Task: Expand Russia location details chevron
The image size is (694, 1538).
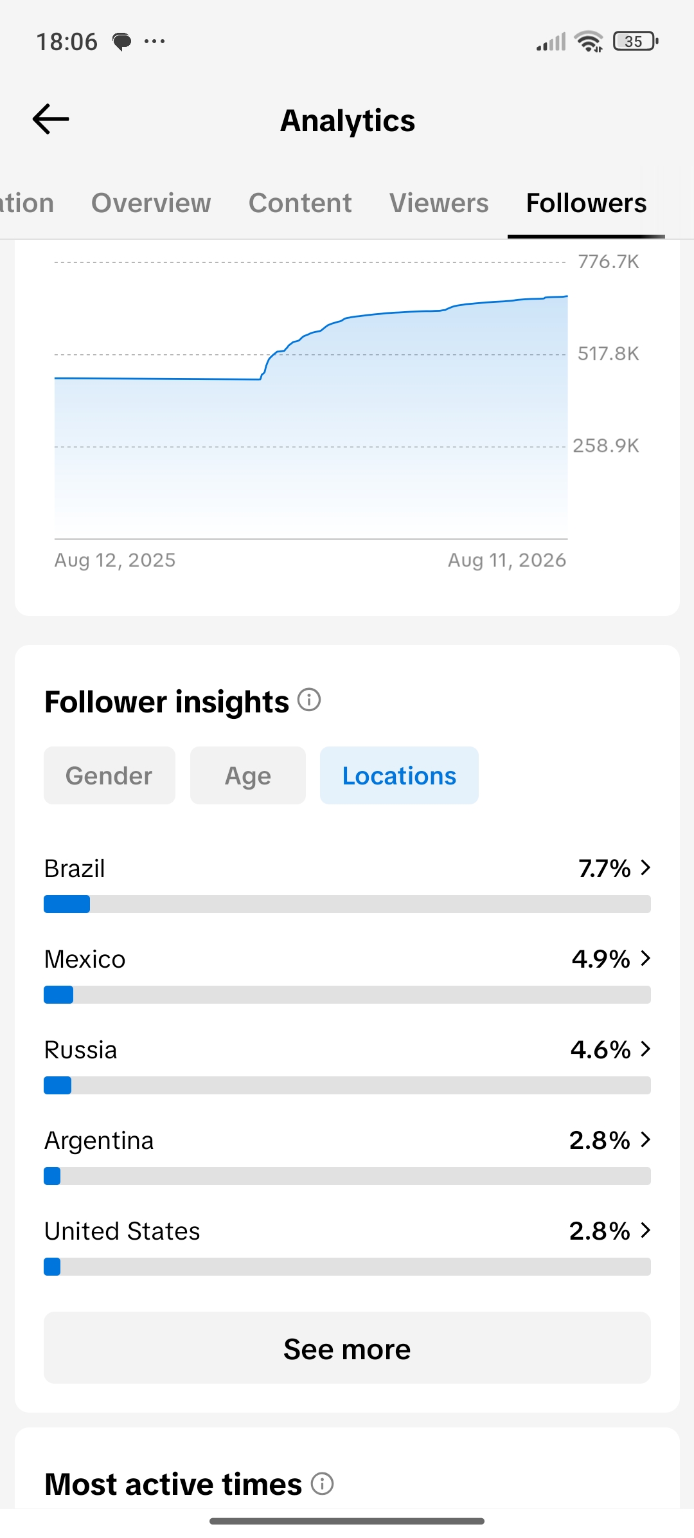Action: [646, 1049]
